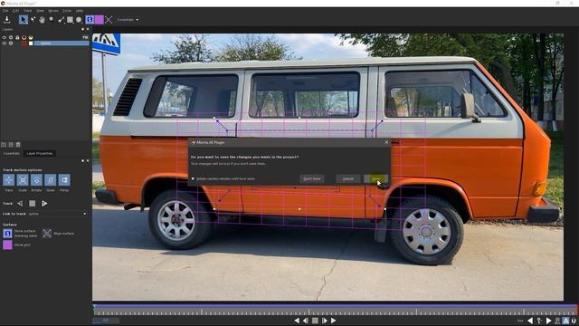
Task: Click stop playback button under timeline
Action: point(315,321)
